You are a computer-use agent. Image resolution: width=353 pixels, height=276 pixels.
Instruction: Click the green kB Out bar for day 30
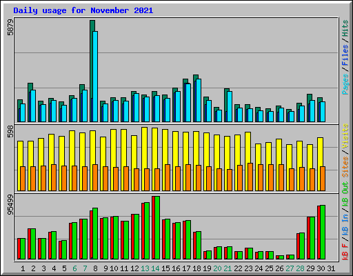coord(323,233)
